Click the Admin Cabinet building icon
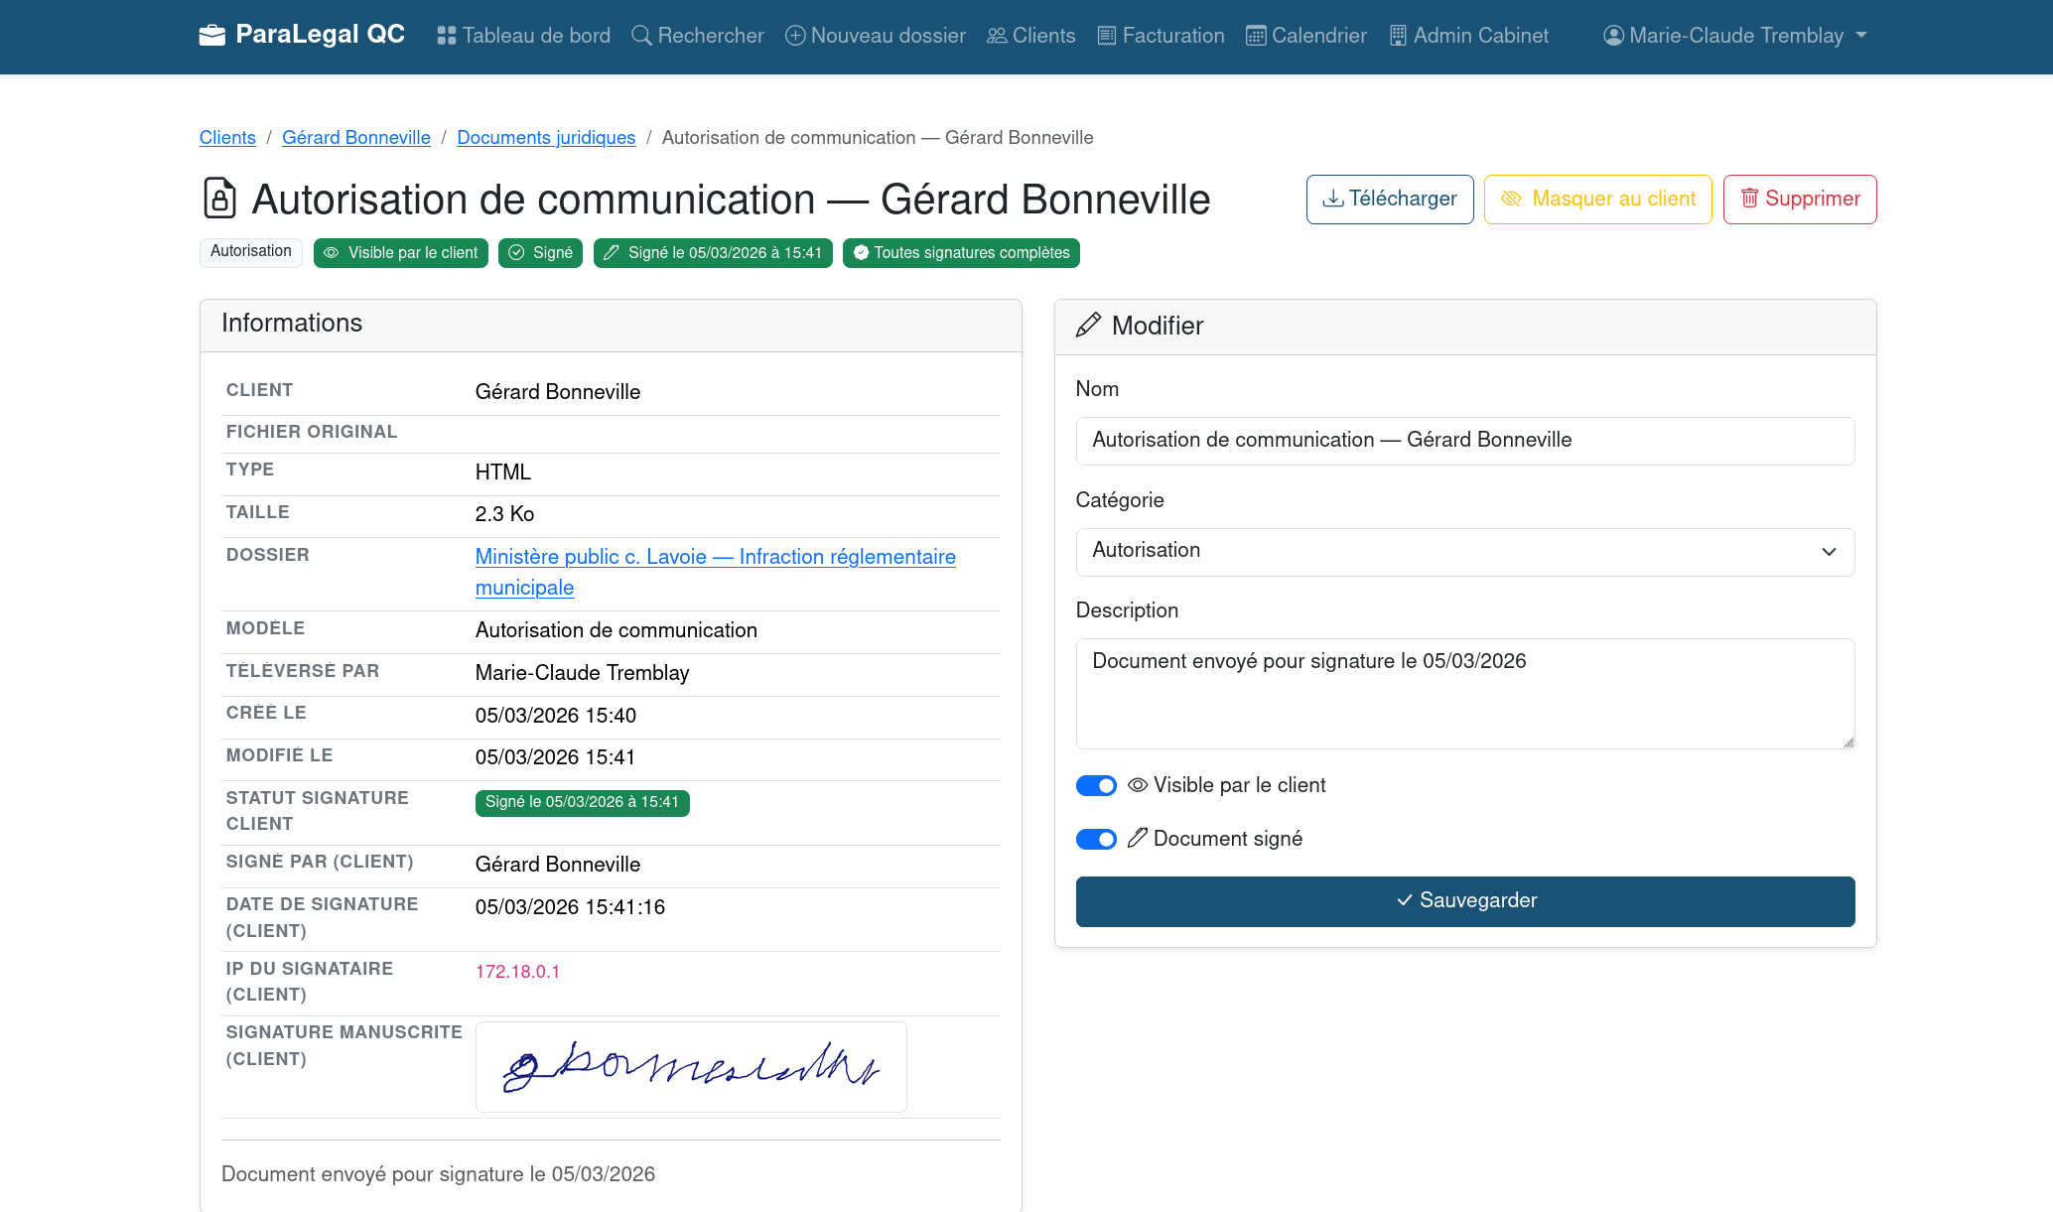2053x1212 pixels. (x=1398, y=36)
